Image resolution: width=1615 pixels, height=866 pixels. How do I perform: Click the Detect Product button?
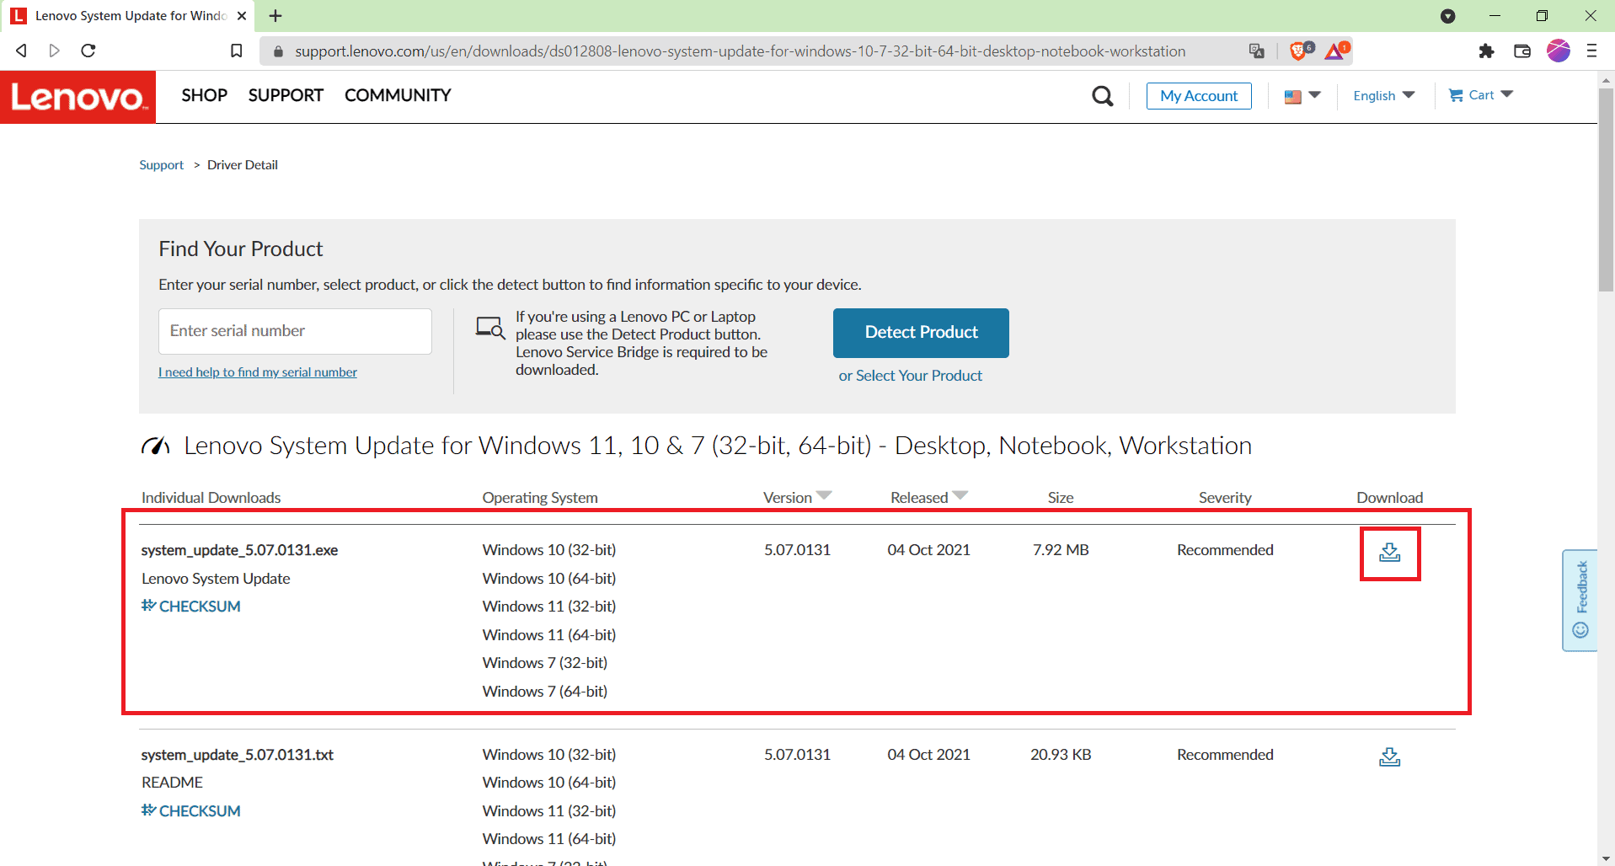921,333
